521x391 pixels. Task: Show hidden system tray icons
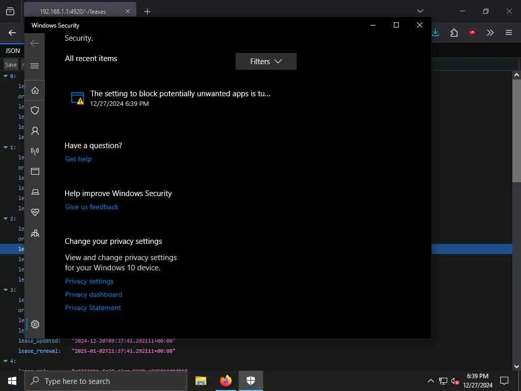430,381
